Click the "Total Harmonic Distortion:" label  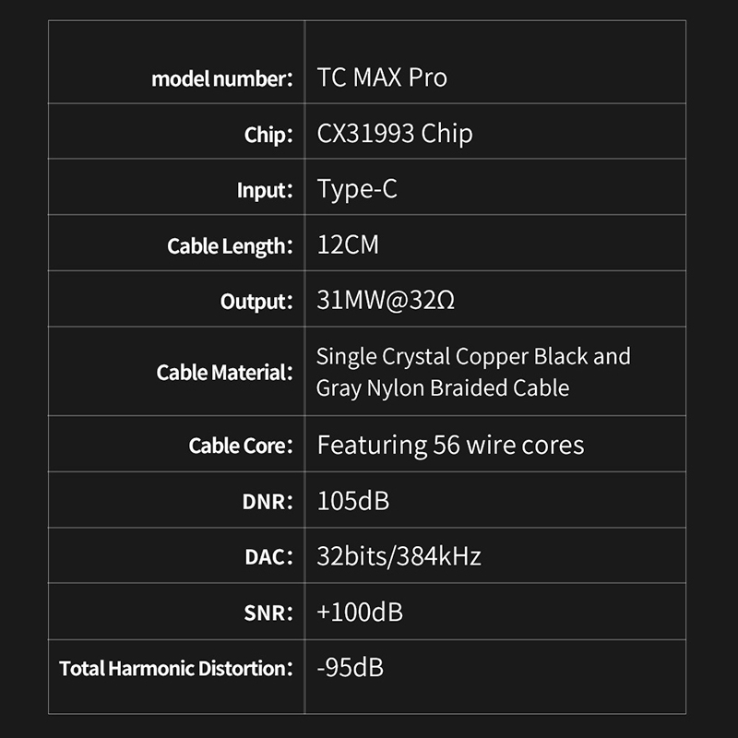tap(176, 668)
